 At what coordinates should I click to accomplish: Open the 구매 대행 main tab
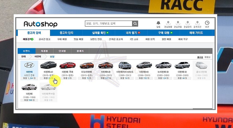163,33
